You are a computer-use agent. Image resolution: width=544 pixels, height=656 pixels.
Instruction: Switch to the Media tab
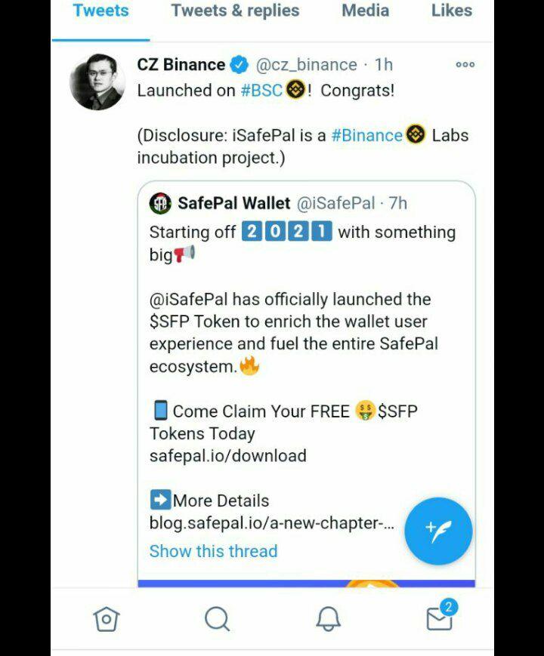(365, 11)
